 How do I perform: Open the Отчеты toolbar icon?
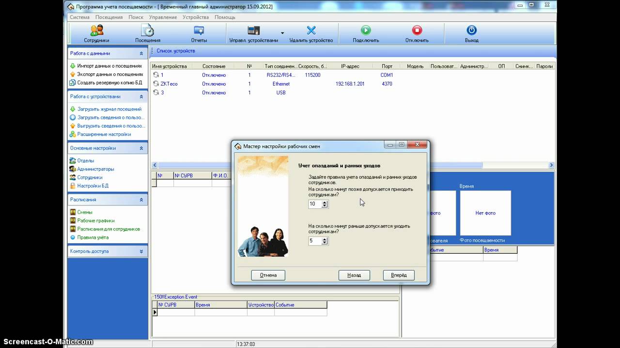pos(199,30)
